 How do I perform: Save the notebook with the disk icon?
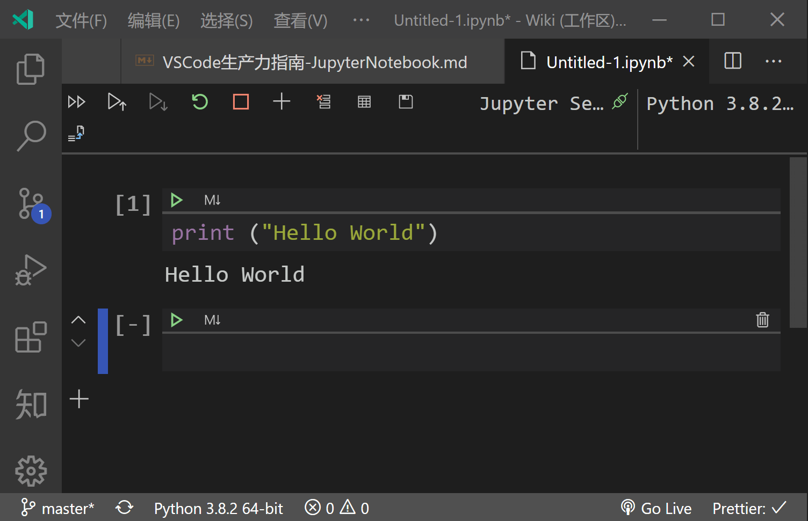click(x=406, y=101)
